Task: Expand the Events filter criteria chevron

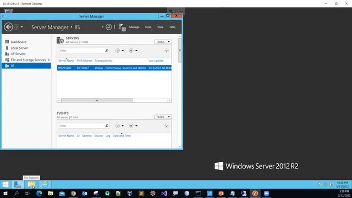Action: coord(166,126)
